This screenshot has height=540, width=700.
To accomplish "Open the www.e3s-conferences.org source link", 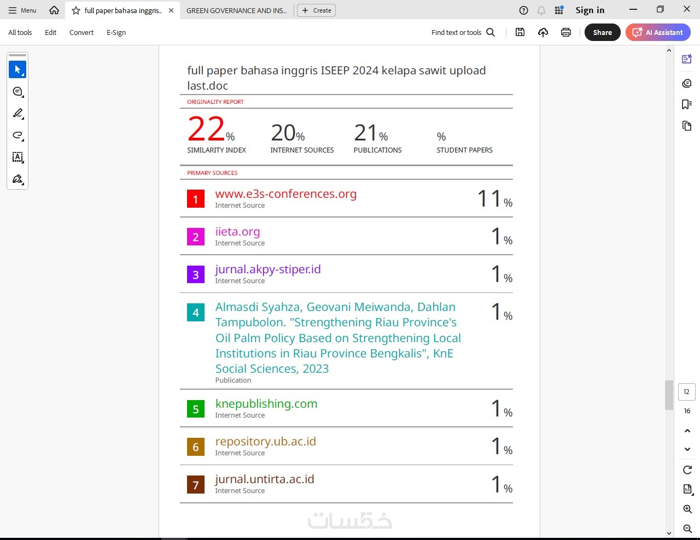I will 285,194.
